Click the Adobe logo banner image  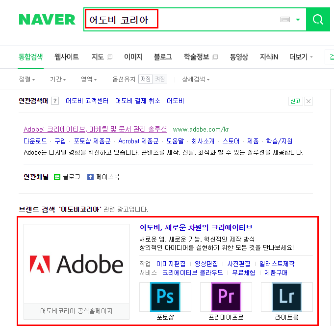(x=77, y=264)
